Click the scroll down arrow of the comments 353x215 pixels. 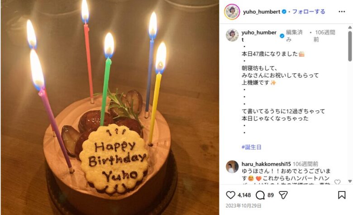pyautogui.click(x=350, y=181)
